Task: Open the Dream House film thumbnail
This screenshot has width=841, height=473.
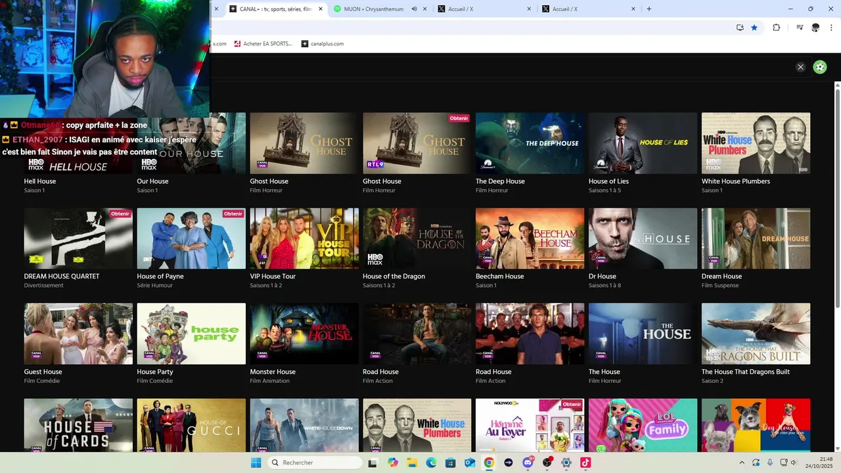Action: (756, 238)
